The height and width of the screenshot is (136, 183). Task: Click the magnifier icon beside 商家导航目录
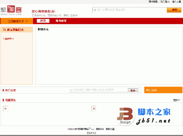pos(5,30)
